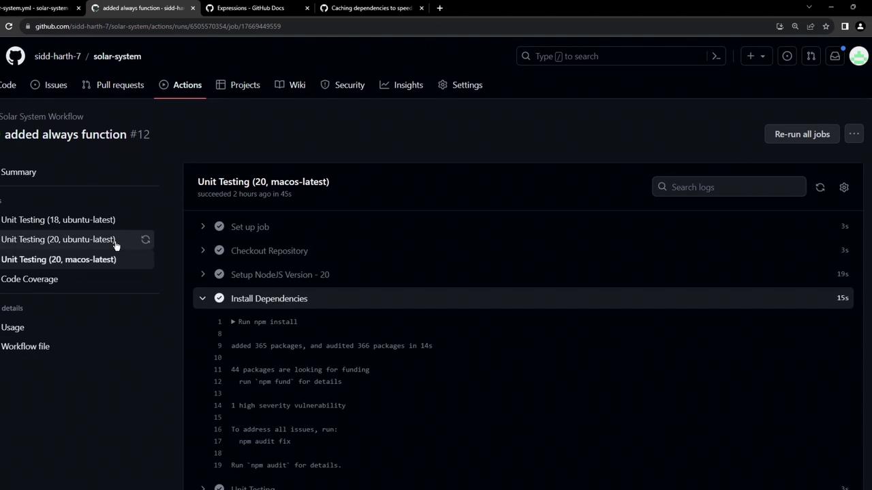Open the Insights repository tab
Viewport: 872px width, 490px height.
click(x=401, y=85)
